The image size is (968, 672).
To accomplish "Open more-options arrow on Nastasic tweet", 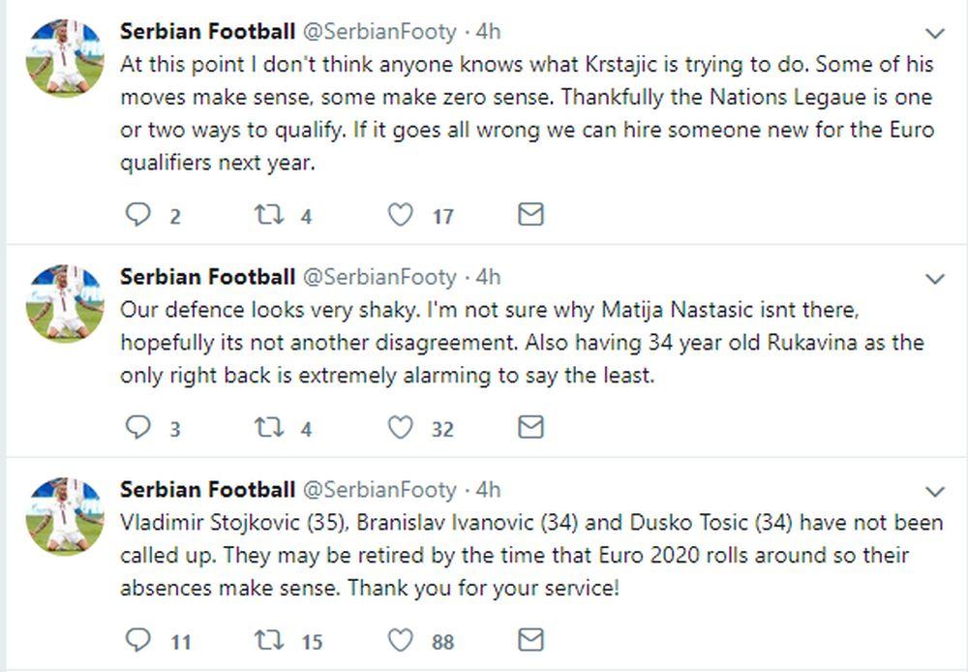I will (x=935, y=279).
